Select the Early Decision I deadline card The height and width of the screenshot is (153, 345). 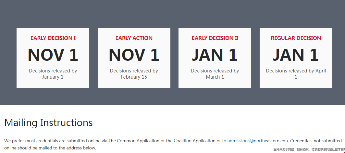(x=53, y=58)
